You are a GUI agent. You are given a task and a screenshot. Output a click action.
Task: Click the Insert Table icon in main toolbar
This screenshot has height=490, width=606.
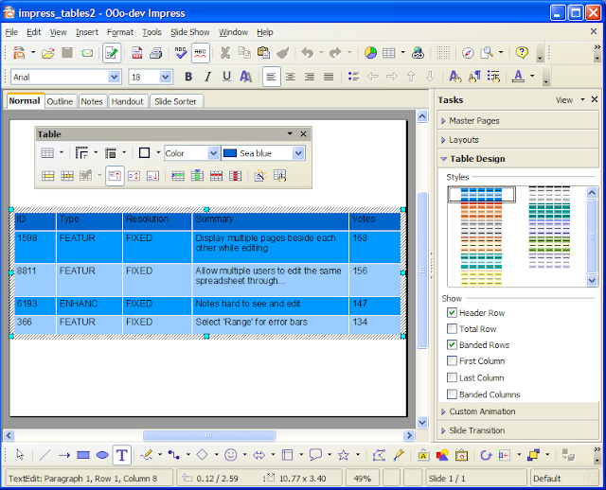click(389, 53)
